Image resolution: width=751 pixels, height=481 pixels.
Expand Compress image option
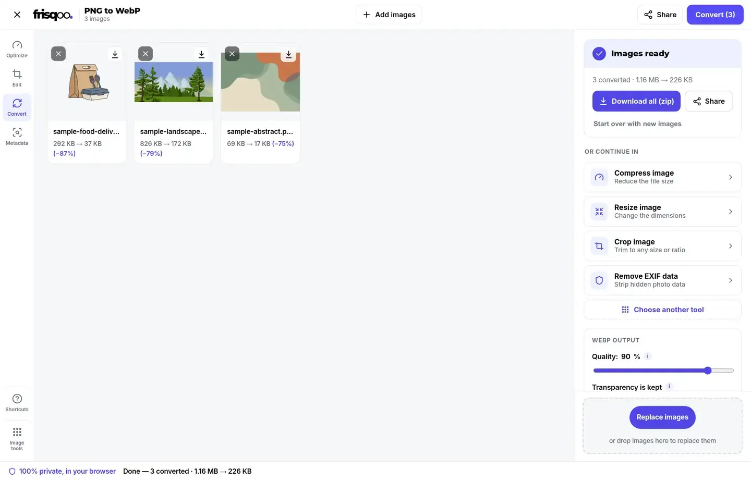[662, 177]
